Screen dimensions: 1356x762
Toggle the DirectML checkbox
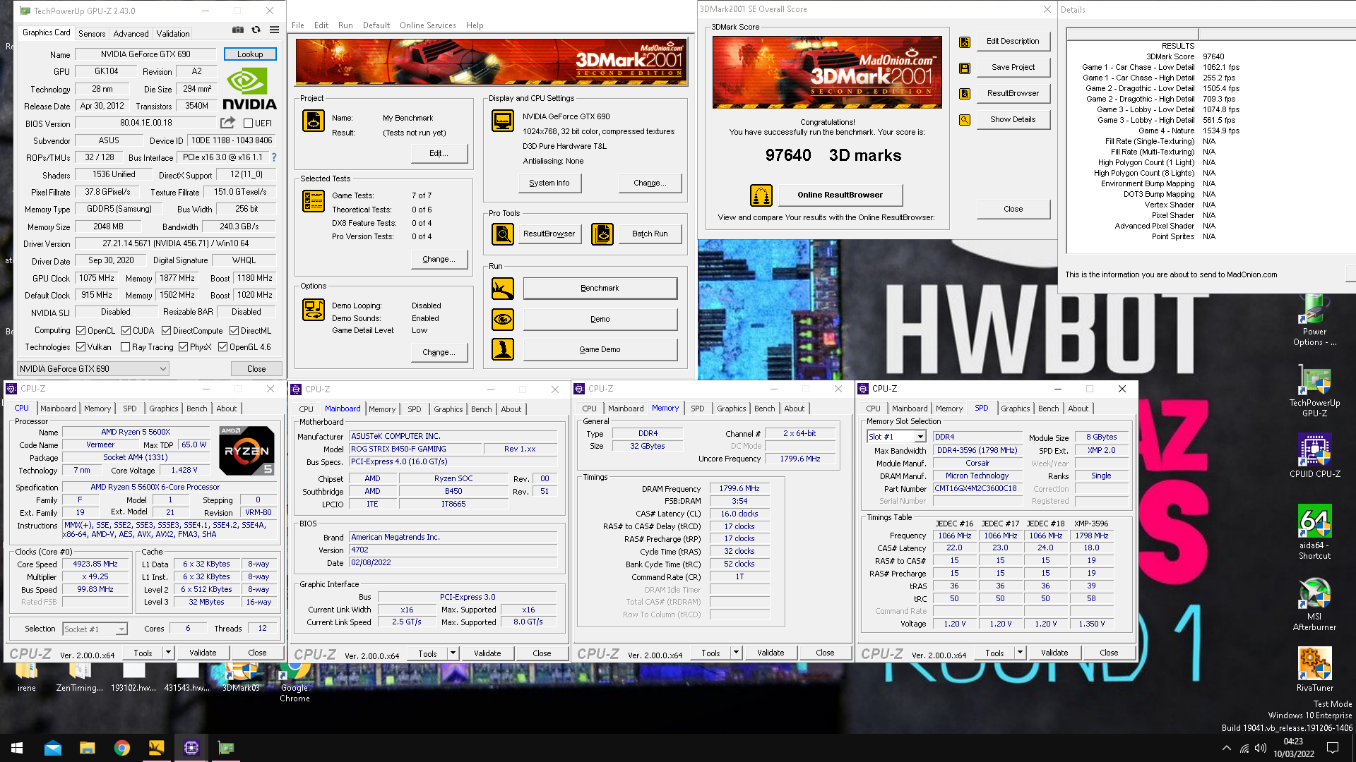click(234, 331)
